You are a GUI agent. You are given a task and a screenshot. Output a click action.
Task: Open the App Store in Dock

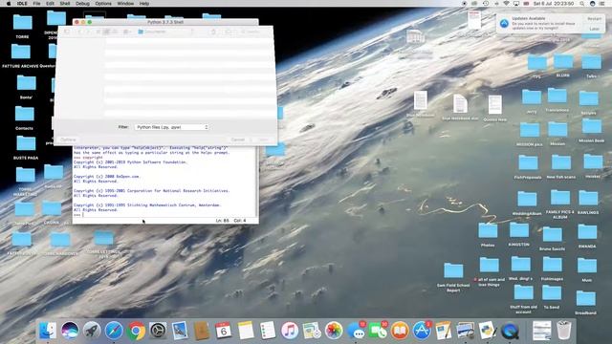[x=422, y=331]
